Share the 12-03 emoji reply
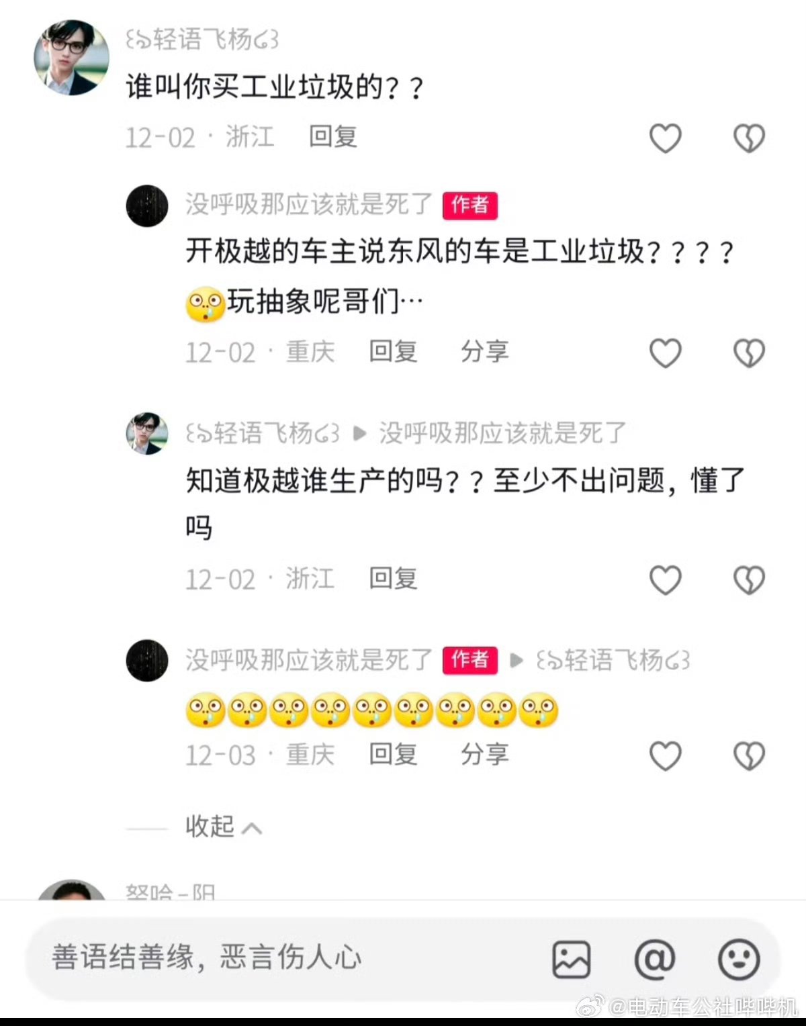Image resolution: width=806 pixels, height=1026 pixels. (484, 754)
